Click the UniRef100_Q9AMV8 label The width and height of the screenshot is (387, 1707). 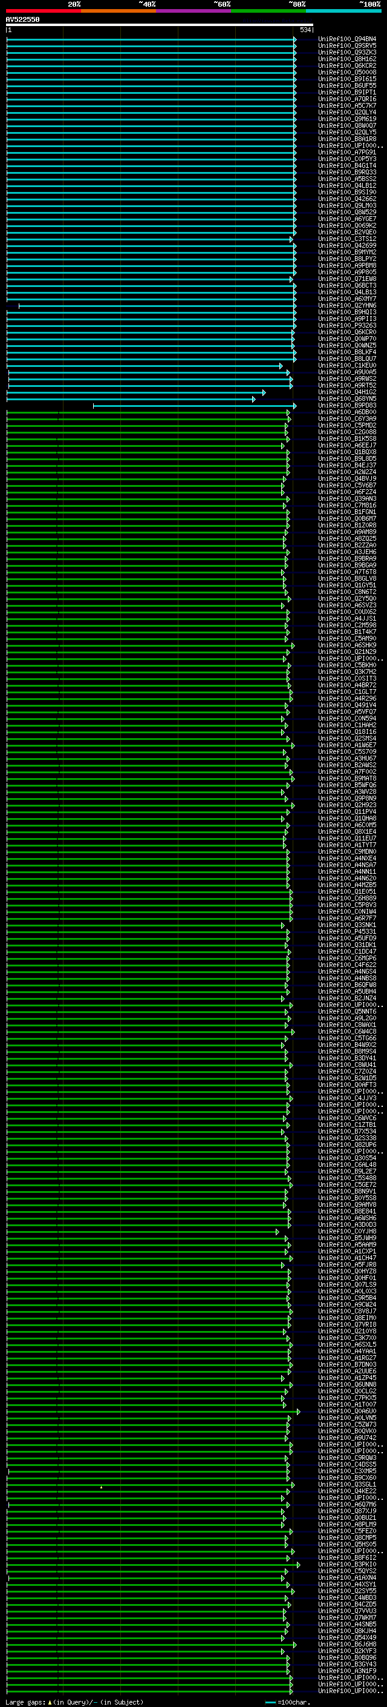coord(347,1204)
